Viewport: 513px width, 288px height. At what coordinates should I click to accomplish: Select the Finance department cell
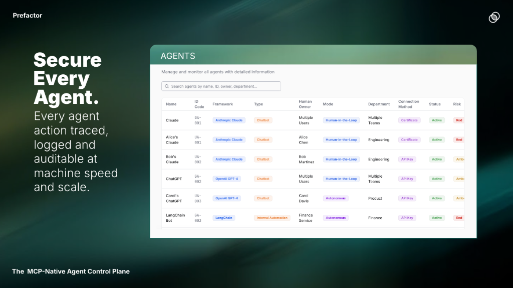pos(375,218)
